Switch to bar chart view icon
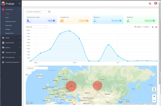Image resolution: width=161 pixels, height=106 pixels. coord(153,27)
